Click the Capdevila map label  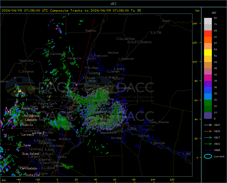coord(74,58)
